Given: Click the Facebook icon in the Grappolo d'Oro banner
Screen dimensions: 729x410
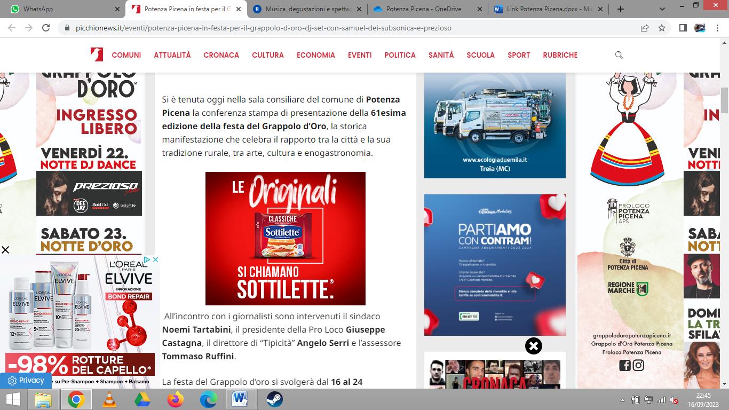Looking at the screenshot, I should 624,365.
